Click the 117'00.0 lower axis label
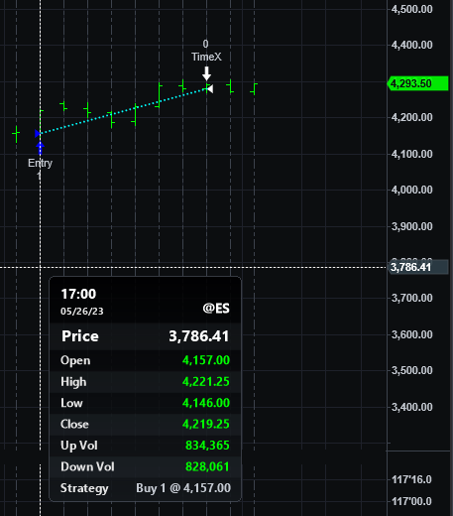Screen dimensions: 453x516 (411, 501)
